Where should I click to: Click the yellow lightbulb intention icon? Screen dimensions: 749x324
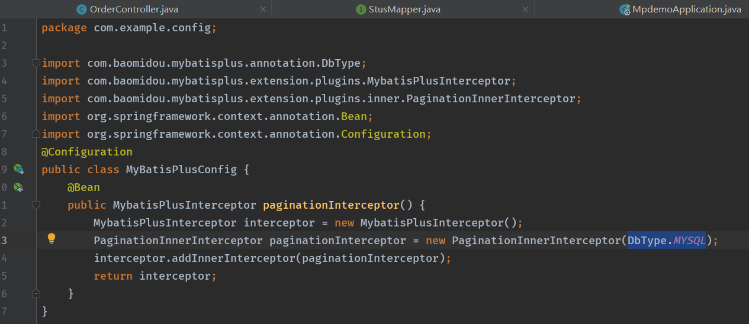point(52,238)
